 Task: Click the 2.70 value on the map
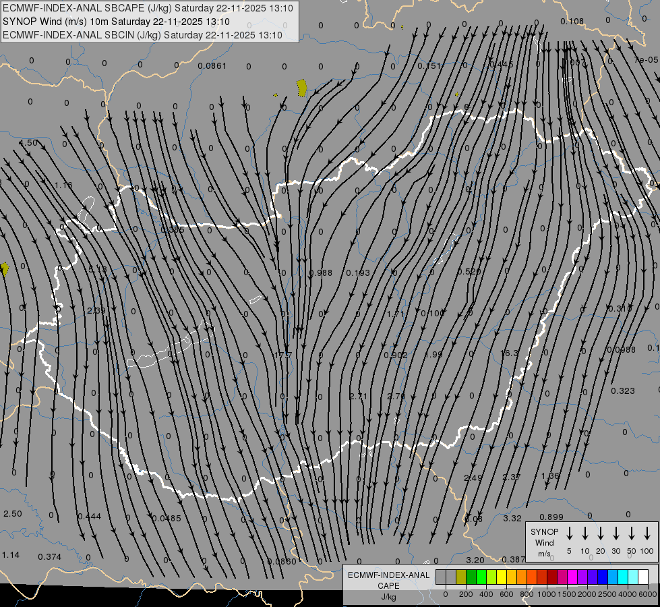(x=396, y=397)
